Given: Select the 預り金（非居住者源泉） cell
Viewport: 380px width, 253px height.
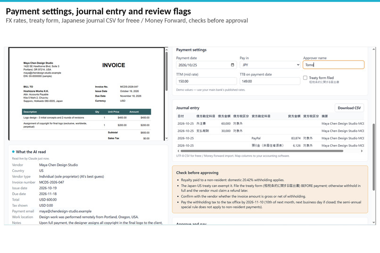Looking at the screenshot, I should pos(267,146).
